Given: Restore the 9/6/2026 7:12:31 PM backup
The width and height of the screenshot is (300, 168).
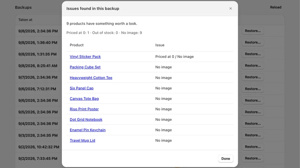Looking at the screenshot, I should coord(253,89).
